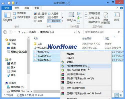This screenshot has width=125, height=99.
Task: Open Pictures (图片) library
Action: pos(11,67)
